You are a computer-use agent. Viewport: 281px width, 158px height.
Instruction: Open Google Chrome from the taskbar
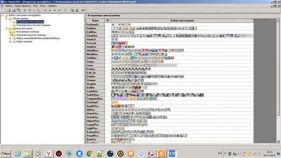[90, 154]
